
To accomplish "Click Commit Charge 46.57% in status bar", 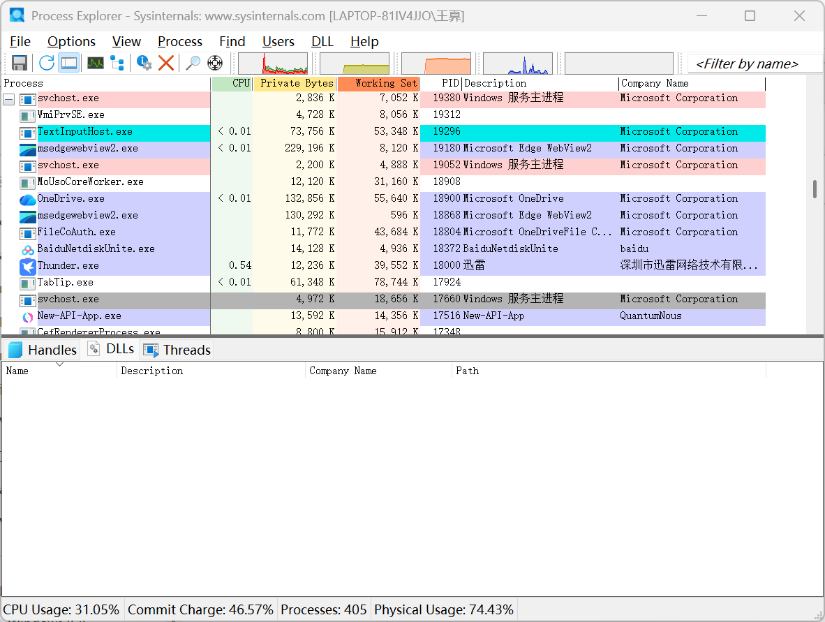I will coord(200,609).
